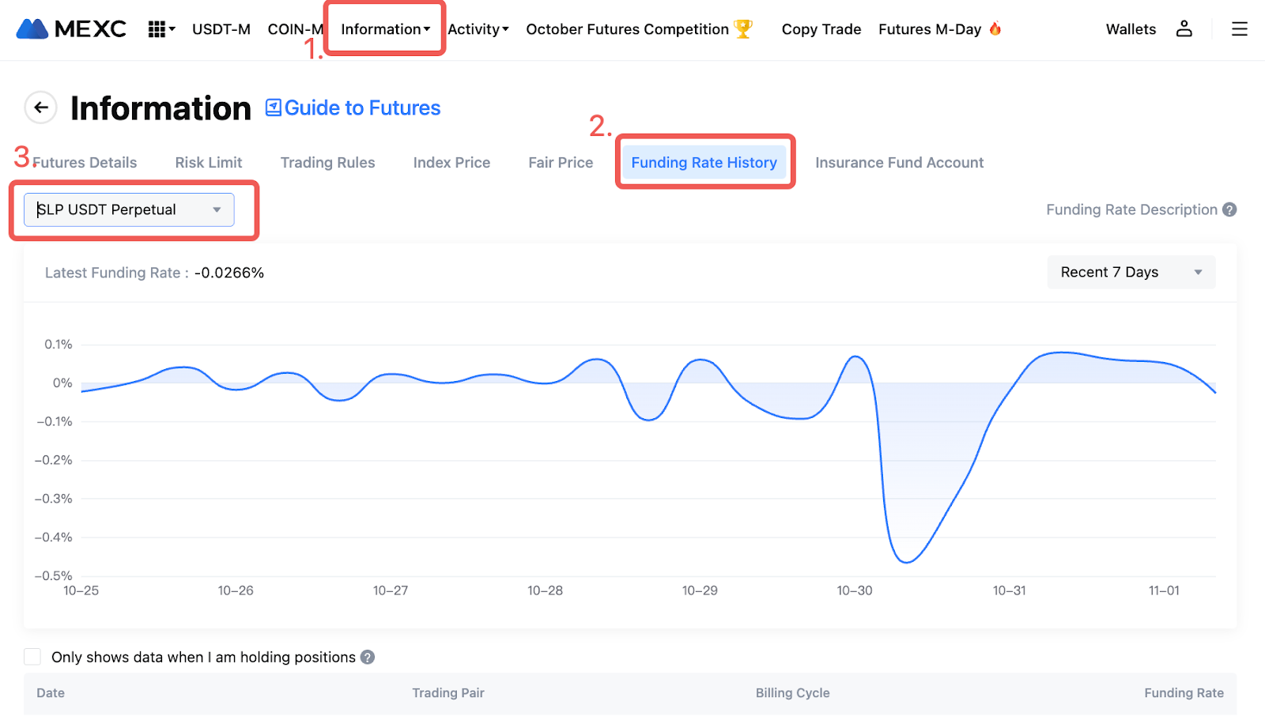Click the lowest dip on funding chart

pos(906,562)
